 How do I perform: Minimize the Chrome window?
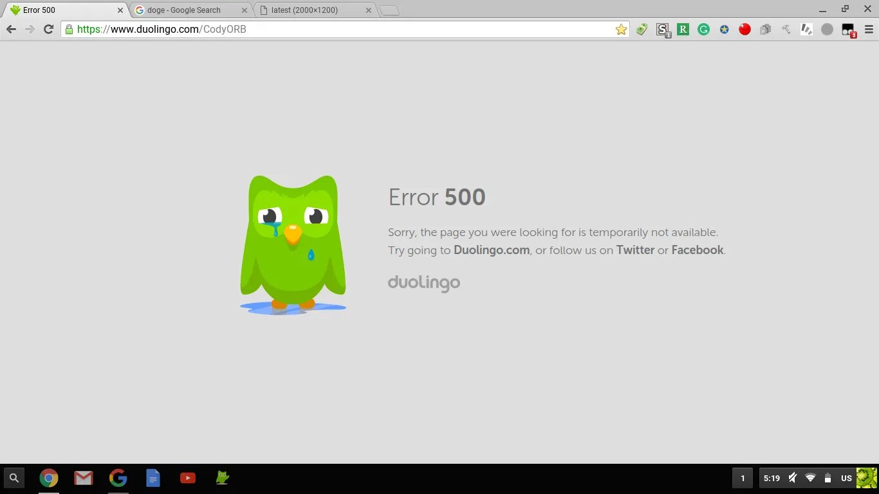822,10
